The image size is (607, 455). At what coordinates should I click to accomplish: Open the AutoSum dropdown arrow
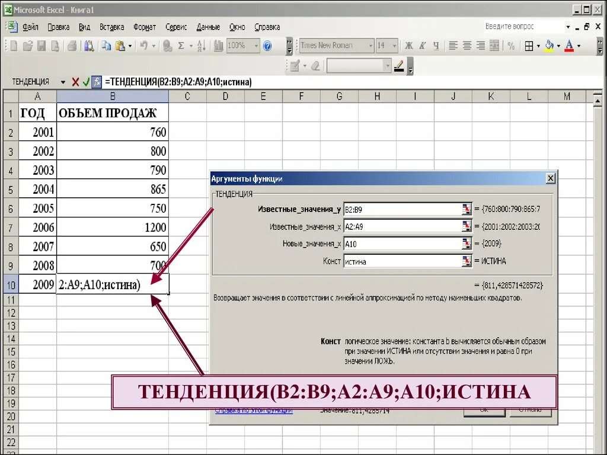191,46
